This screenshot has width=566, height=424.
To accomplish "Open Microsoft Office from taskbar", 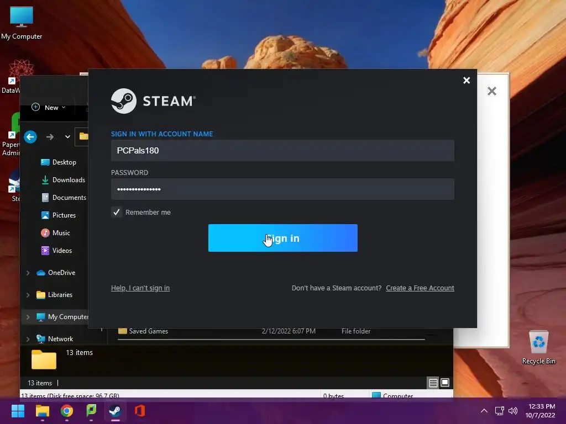I will (x=140, y=411).
